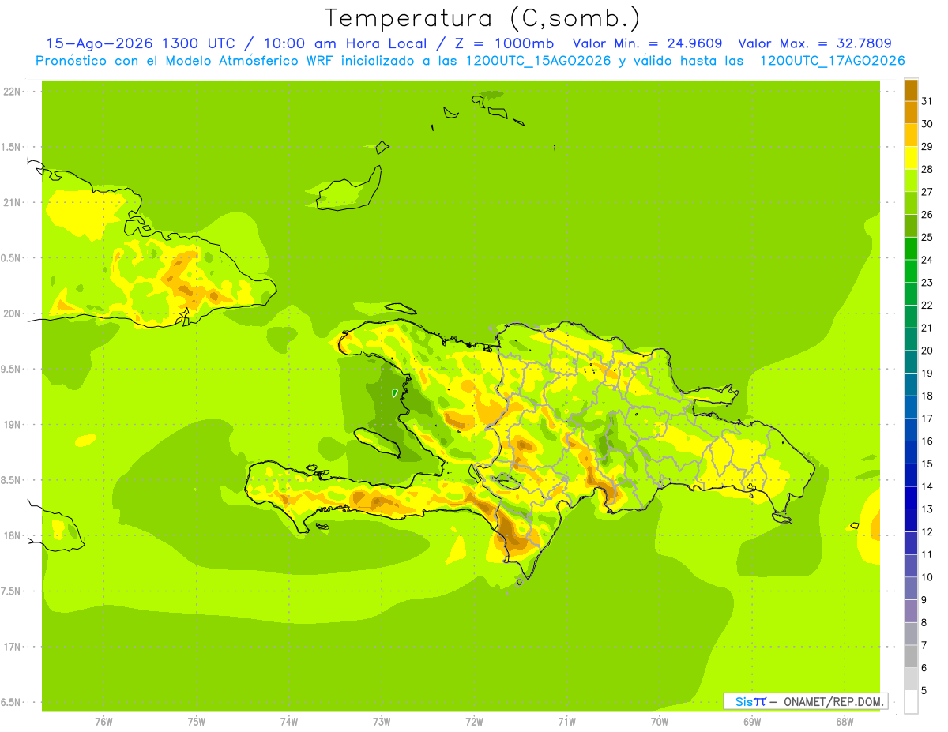948x732 pixels.
Task: Click the '9.5N' latitude label
Action: (x=11, y=370)
